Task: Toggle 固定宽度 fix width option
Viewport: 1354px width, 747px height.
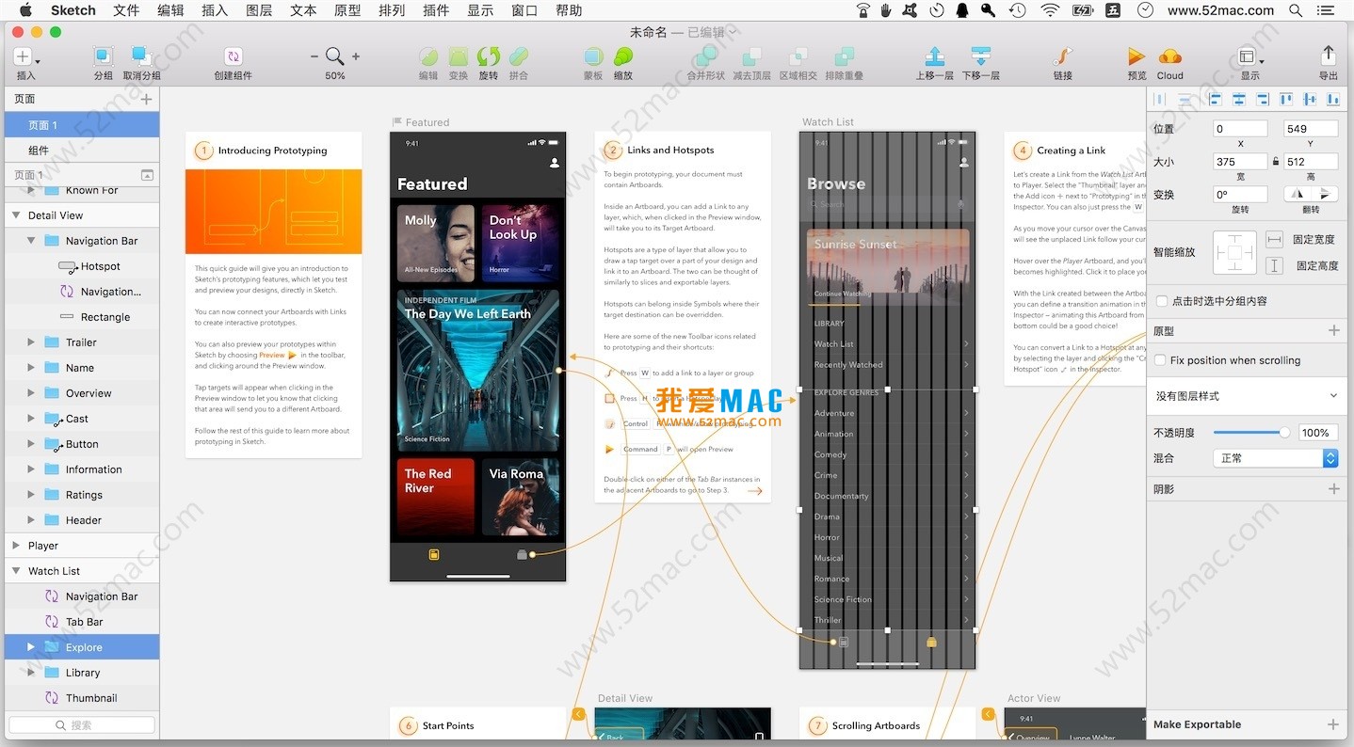Action: 1274,240
